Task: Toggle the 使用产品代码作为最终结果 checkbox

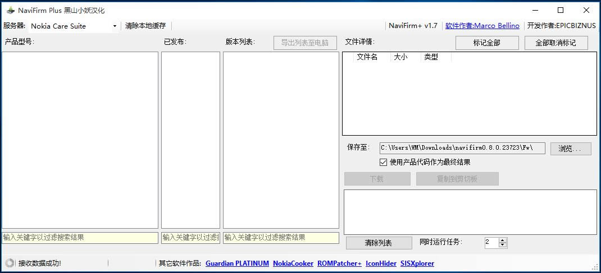Action: (384, 163)
